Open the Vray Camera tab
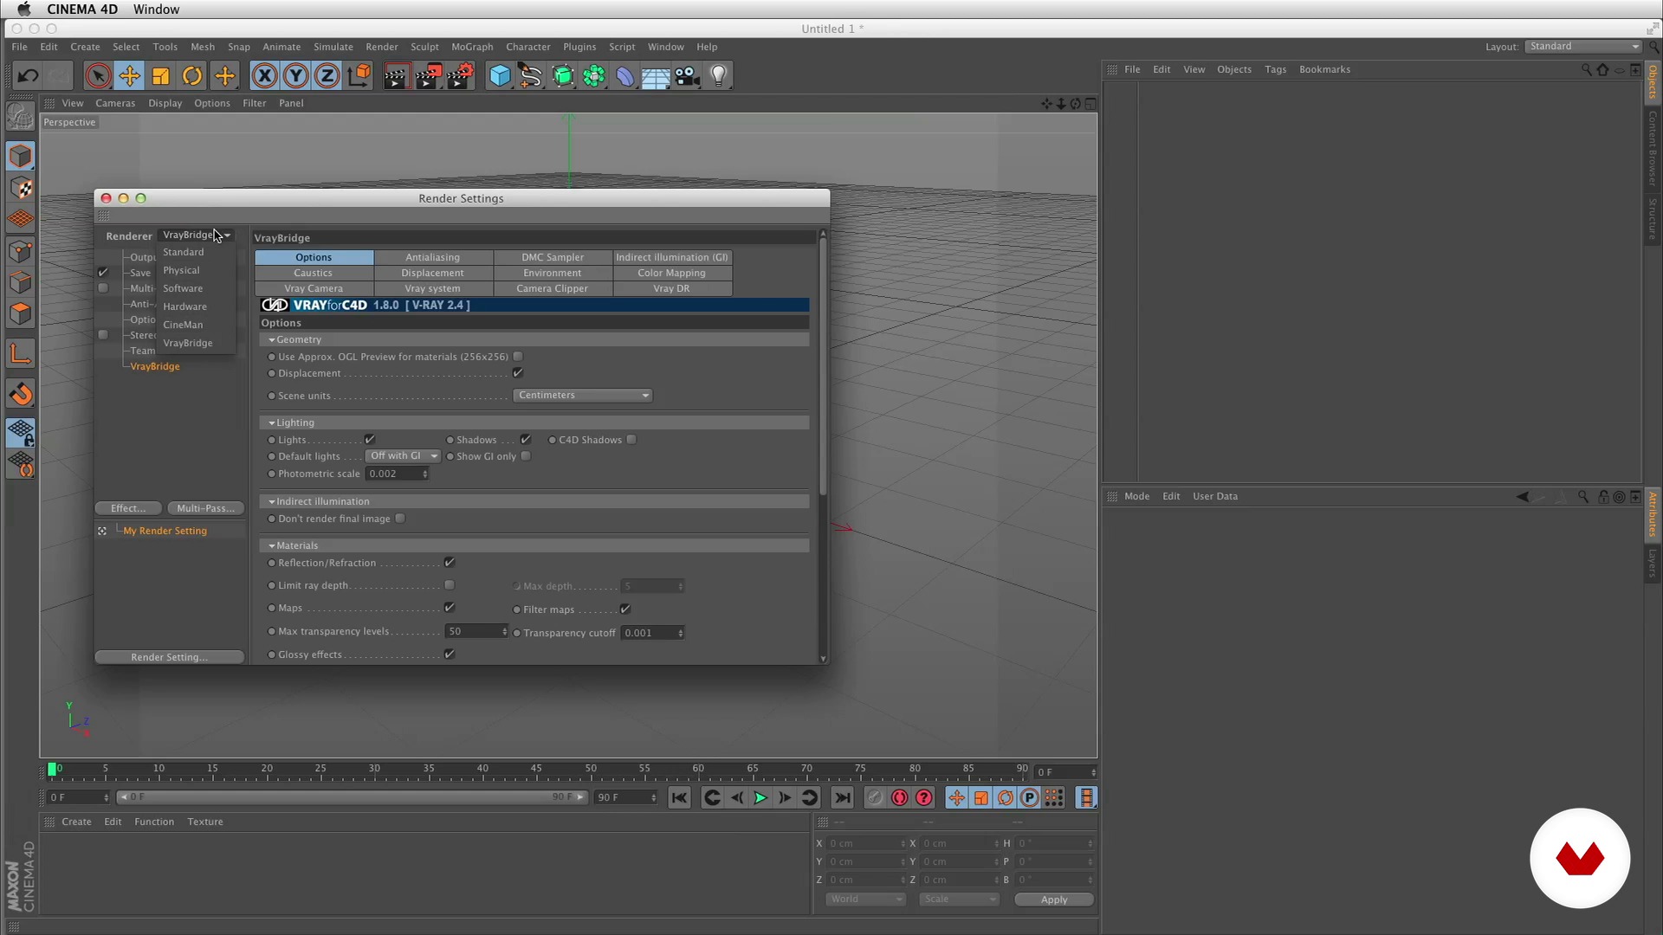Screen dimensions: 1663x935 tap(314, 288)
